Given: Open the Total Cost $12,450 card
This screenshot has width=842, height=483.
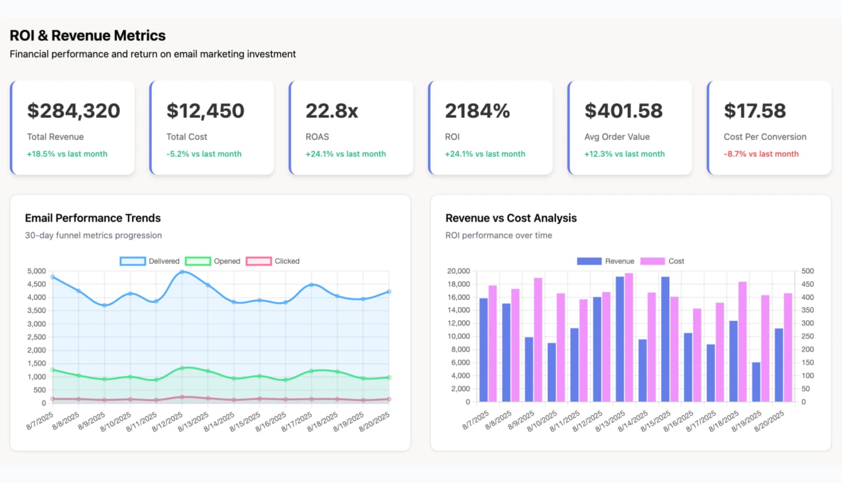Looking at the screenshot, I should tap(212, 128).
